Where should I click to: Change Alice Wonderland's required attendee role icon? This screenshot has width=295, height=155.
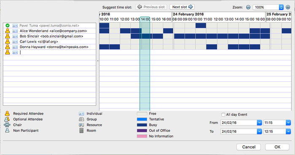coord(8,31)
